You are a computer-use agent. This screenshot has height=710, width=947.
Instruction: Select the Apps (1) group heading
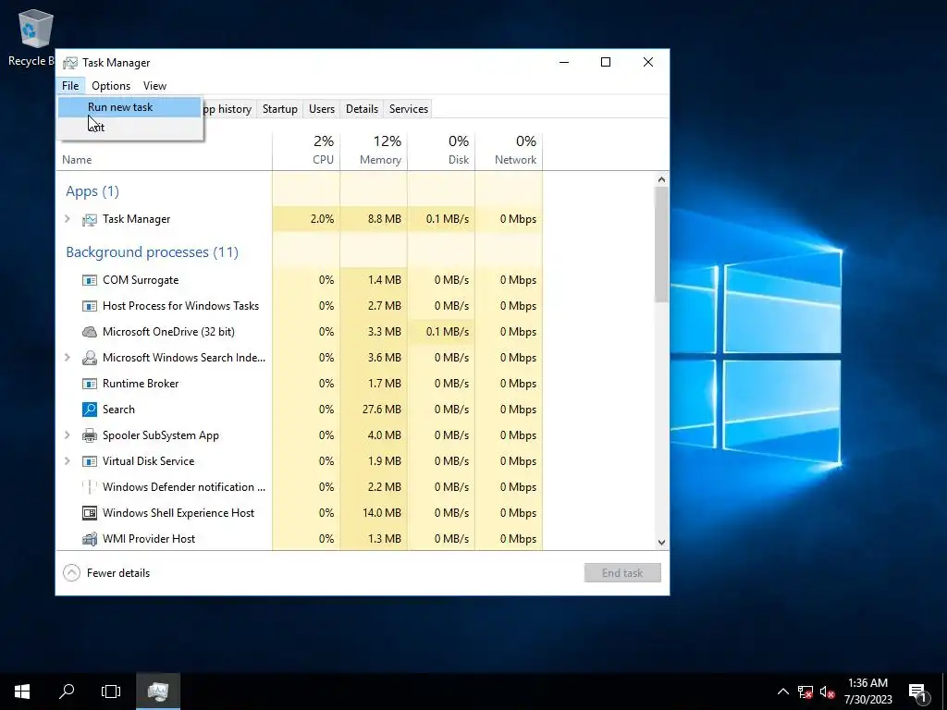[92, 191]
